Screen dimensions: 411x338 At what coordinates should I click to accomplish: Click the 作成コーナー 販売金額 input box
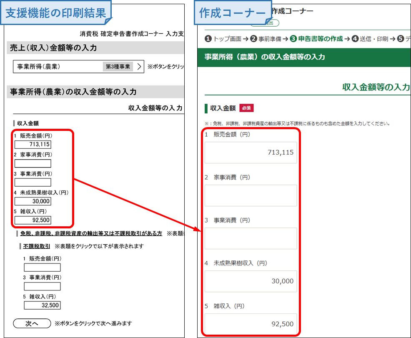click(x=251, y=153)
